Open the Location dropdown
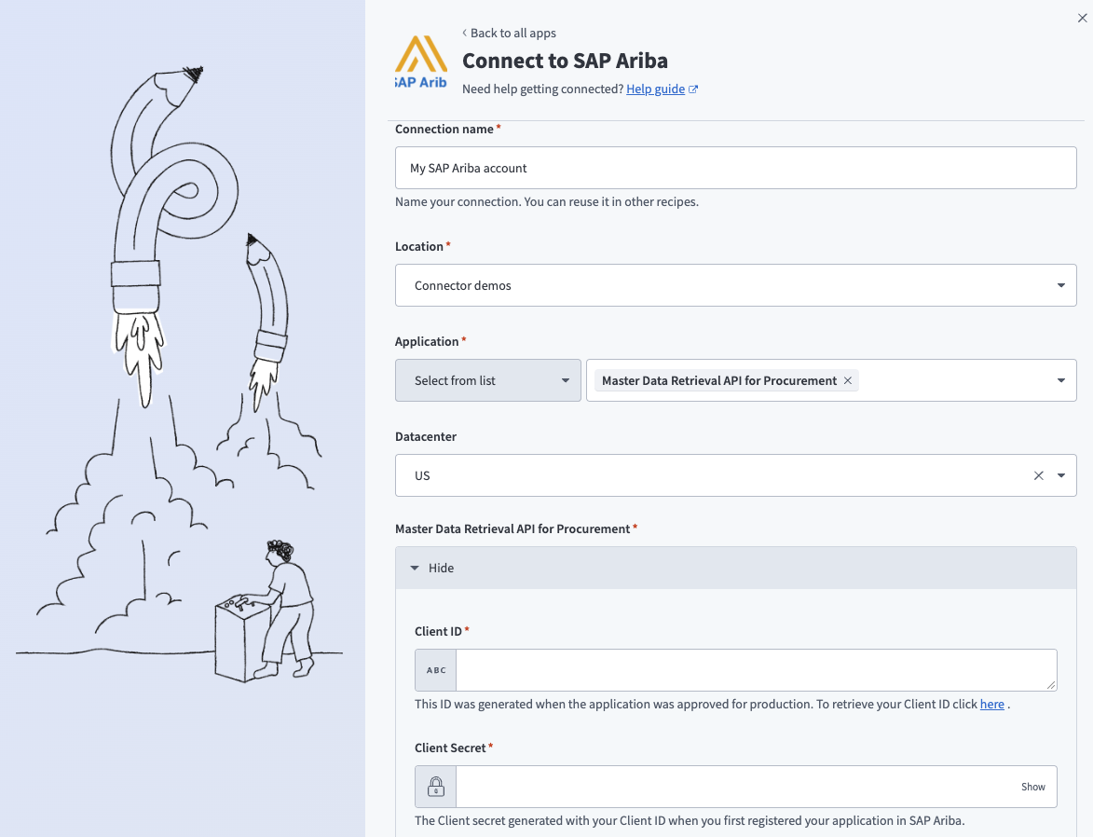This screenshot has height=837, width=1093. pyautogui.click(x=1060, y=285)
